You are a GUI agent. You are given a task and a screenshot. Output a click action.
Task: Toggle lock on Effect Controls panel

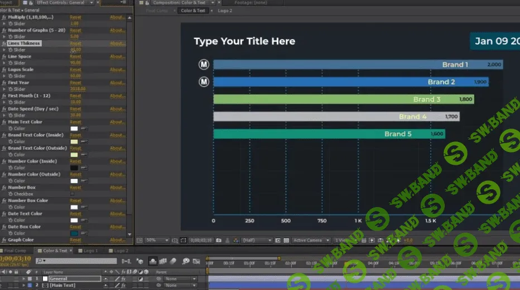coord(31,3)
